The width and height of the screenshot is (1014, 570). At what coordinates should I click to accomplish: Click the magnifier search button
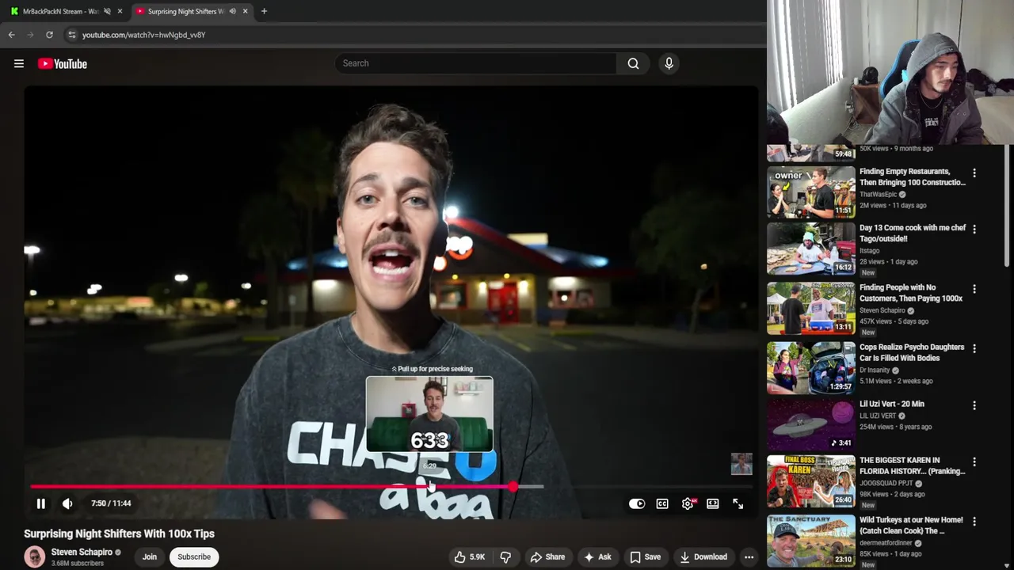coord(633,63)
